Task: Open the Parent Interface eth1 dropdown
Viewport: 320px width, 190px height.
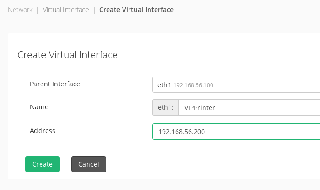Action: click(236, 84)
